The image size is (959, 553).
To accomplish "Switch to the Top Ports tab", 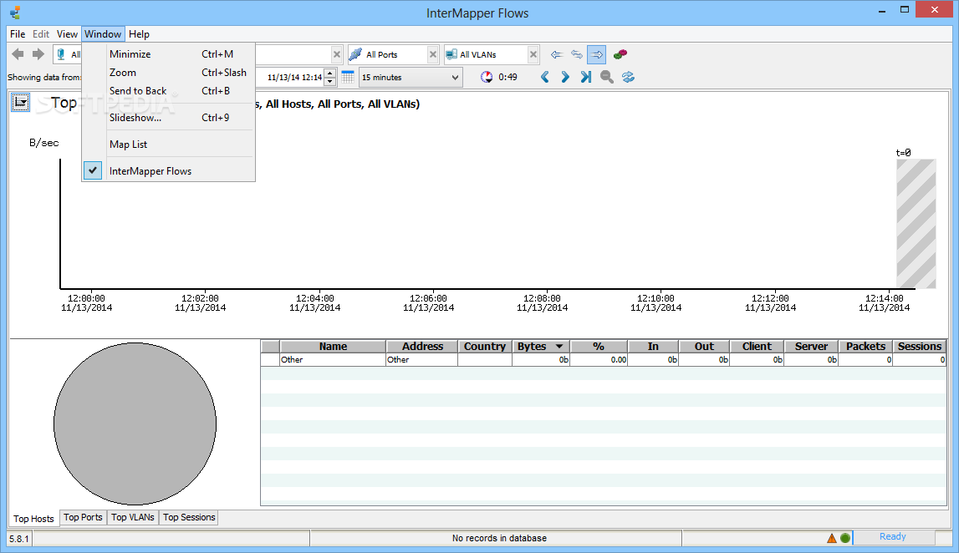I will click(x=83, y=517).
